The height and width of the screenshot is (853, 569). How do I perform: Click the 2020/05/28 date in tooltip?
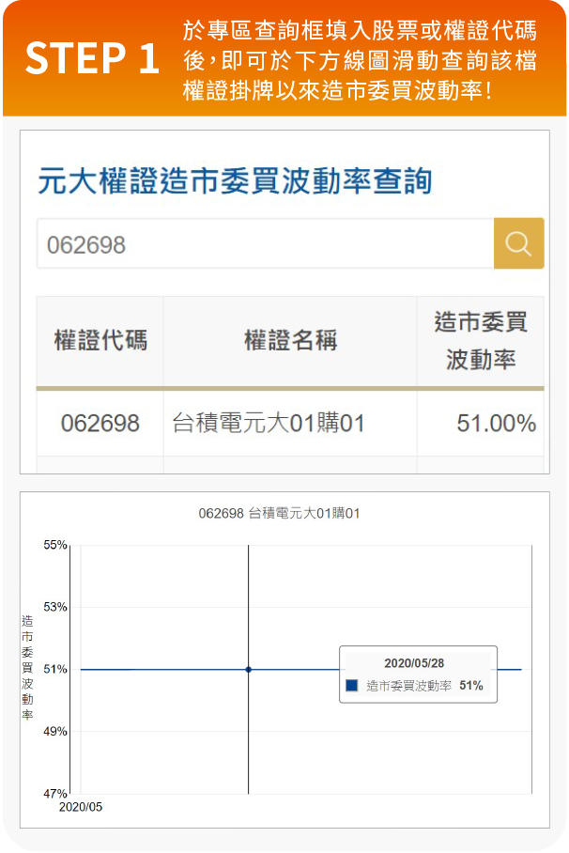click(414, 663)
